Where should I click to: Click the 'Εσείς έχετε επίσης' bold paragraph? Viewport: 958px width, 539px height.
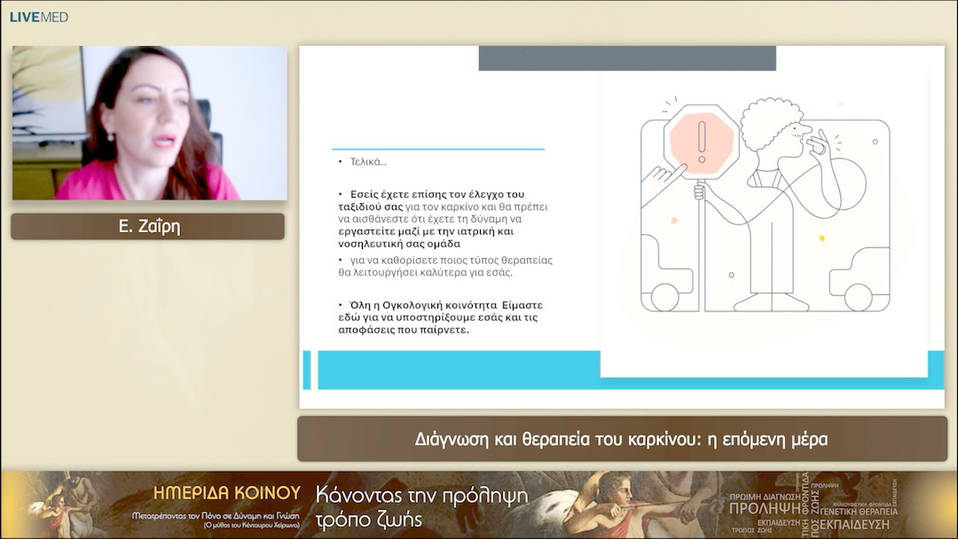pyautogui.click(x=439, y=218)
